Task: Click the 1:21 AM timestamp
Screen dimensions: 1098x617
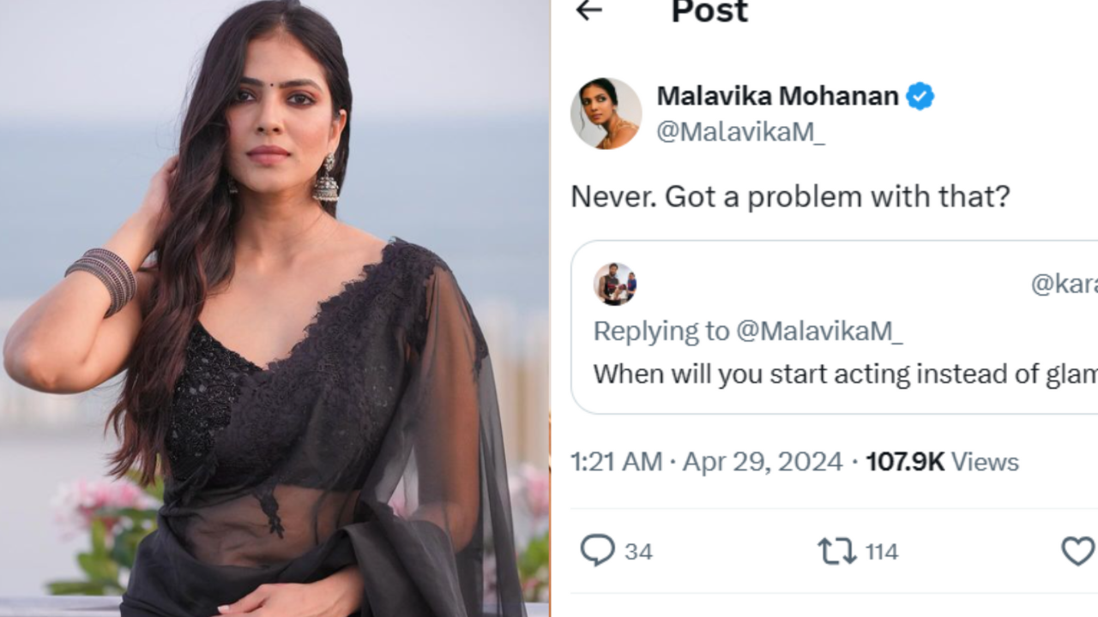Action: (616, 462)
